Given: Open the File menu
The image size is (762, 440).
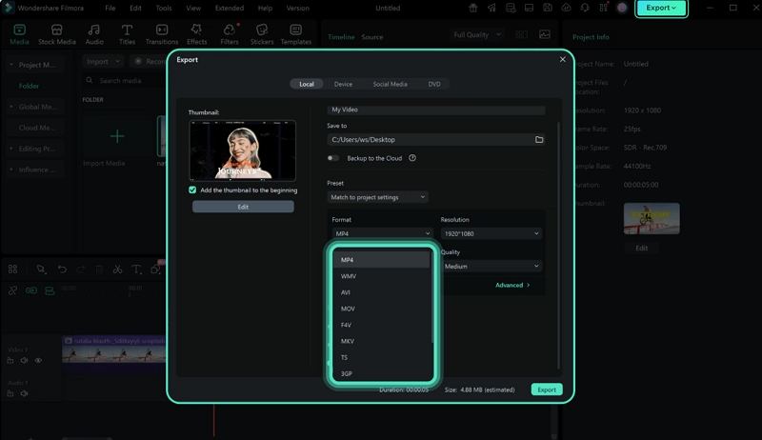Looking at the screenshot, I should pos(110,8).
